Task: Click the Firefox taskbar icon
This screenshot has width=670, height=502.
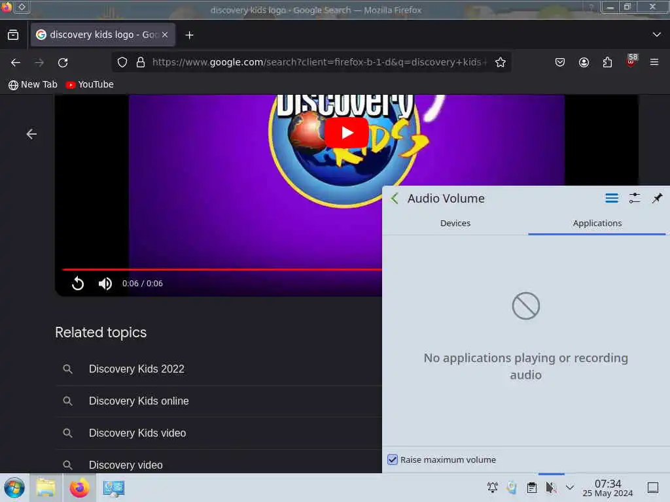Action: coord(79,488)
